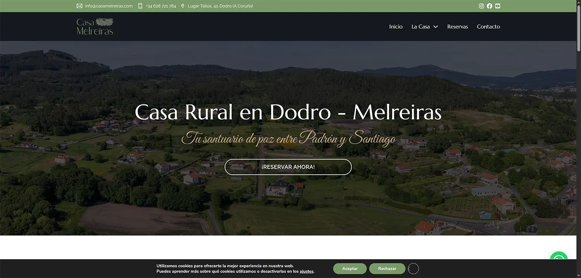581x278 pixels.
Task: Select the Inicio menu item
Action: pyautogui.click(x=395, y=26)
